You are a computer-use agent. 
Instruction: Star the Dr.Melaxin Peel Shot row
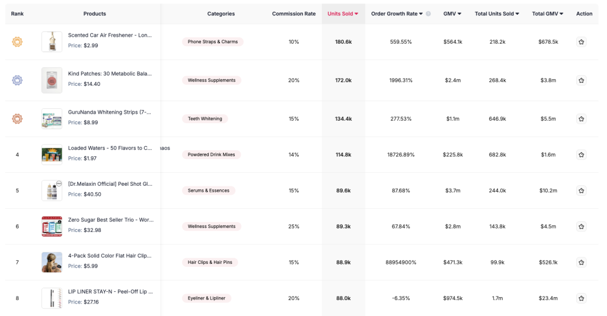click(581, 191)
